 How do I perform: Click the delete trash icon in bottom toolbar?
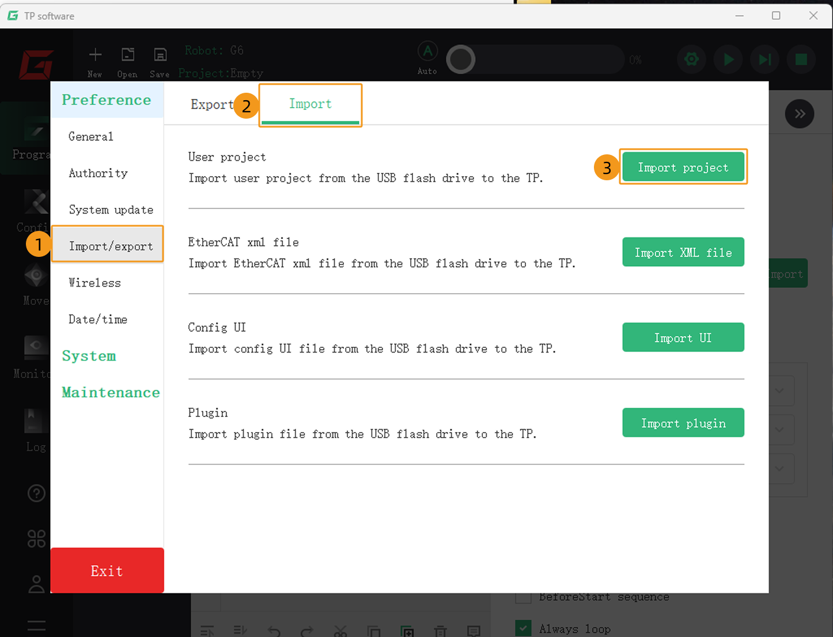pos(441,631)
